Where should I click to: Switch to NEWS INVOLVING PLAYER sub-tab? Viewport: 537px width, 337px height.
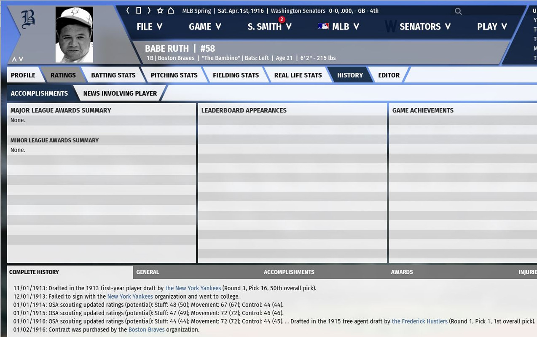(x=120, y=93)
